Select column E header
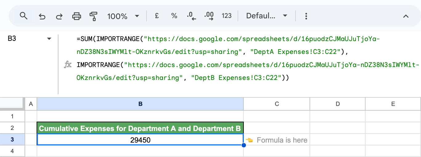 pyautogui.click(x=393, y=104)
